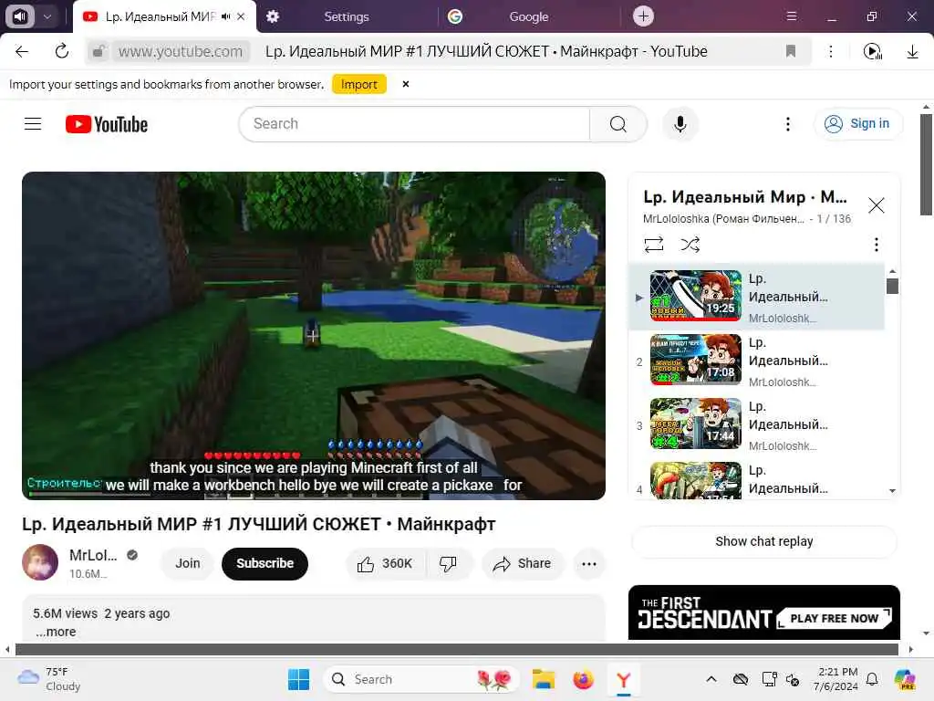Play first playlist video 19:25
This screenshot has width=934, height=701.
tap(696, 296)
